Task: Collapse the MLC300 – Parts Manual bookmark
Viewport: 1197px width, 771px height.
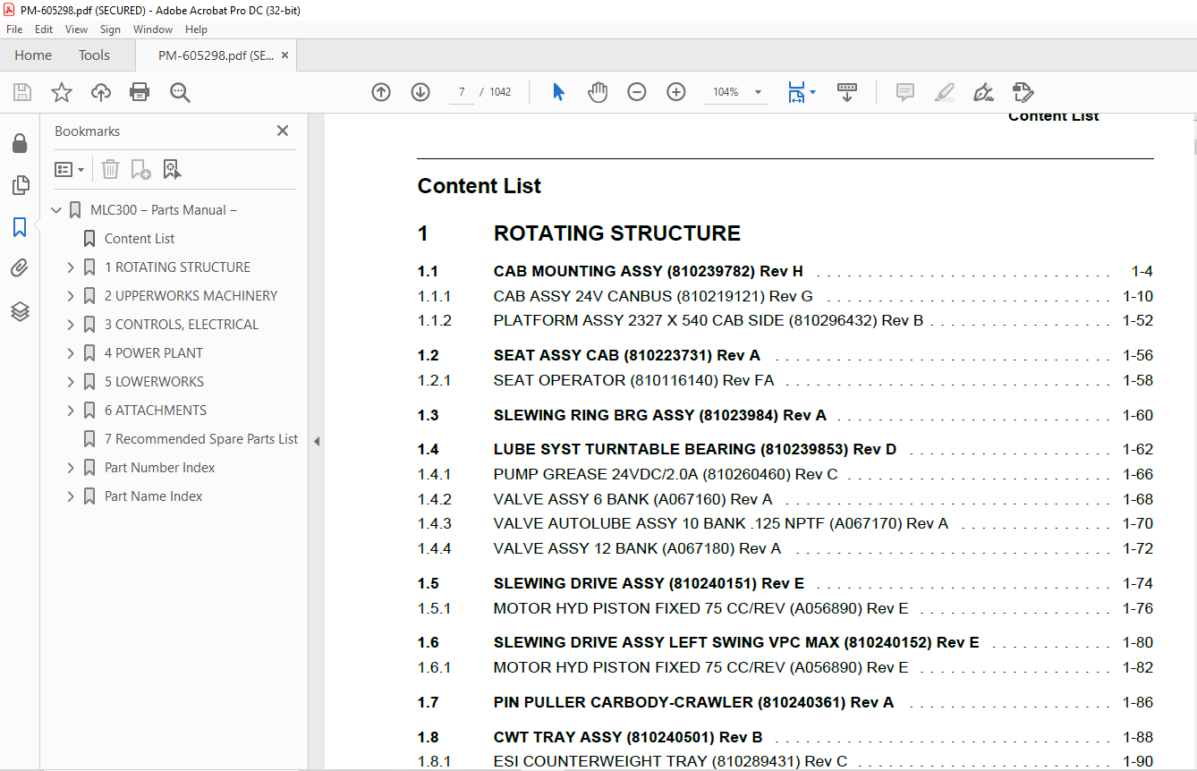Action: [x=56, y=210]
